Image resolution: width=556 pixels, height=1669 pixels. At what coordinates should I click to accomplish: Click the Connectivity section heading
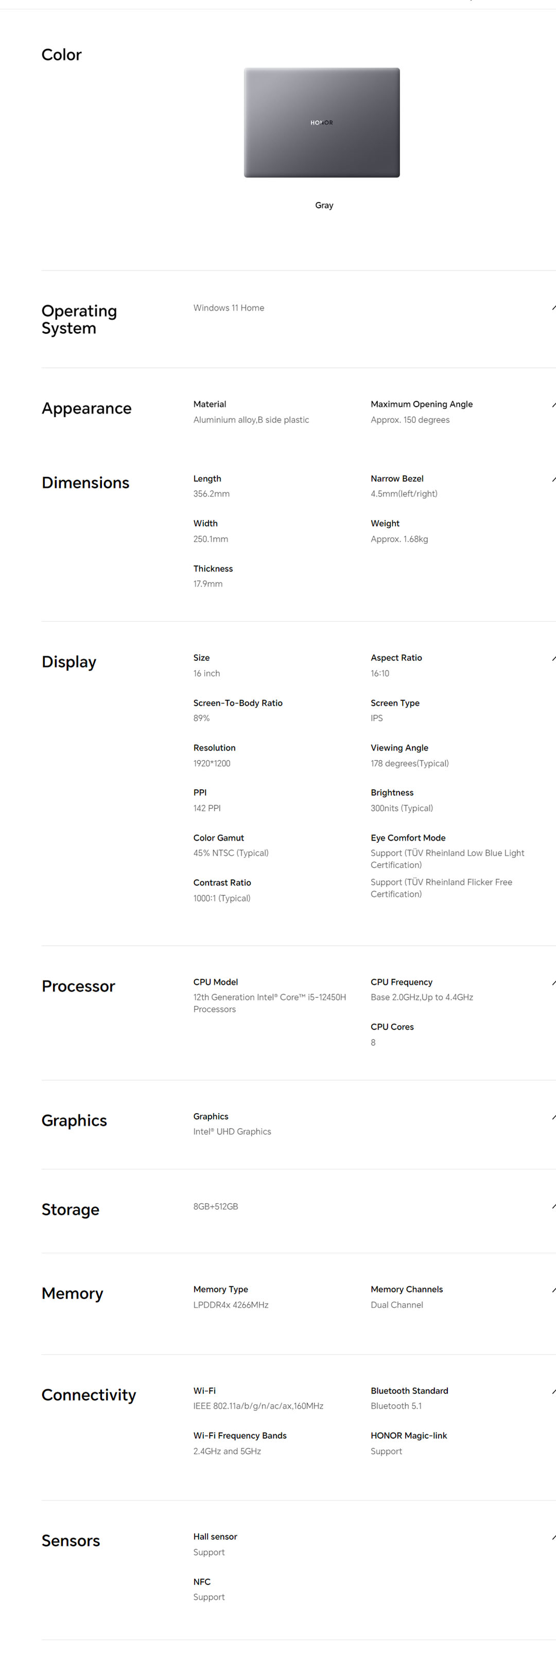(x=89, y=1395)
